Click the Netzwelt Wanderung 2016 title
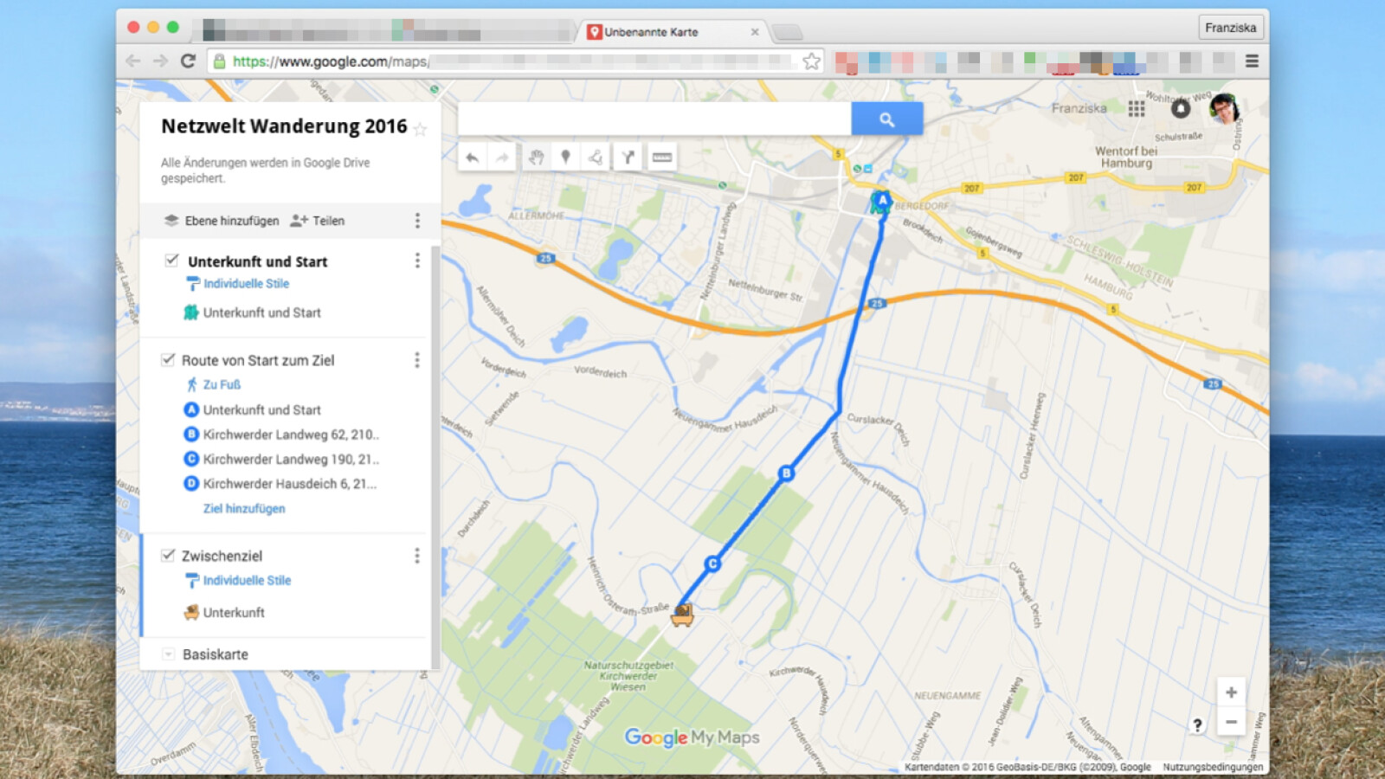Image resolution: width=1385 pixels, height=779 pixels. 284,126
